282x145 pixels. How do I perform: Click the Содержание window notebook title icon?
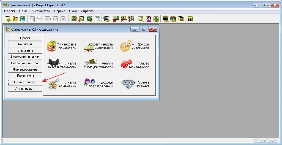pos(8,29)
